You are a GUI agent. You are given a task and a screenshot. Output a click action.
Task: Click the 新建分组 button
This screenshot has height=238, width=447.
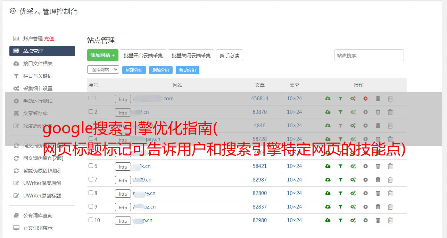134,70
